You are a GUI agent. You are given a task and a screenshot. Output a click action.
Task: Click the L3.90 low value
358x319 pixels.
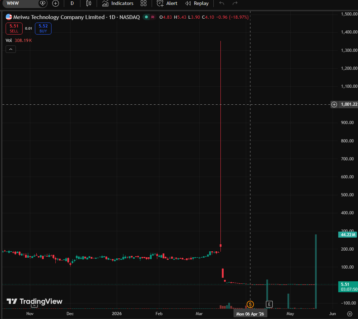point(194,17)
